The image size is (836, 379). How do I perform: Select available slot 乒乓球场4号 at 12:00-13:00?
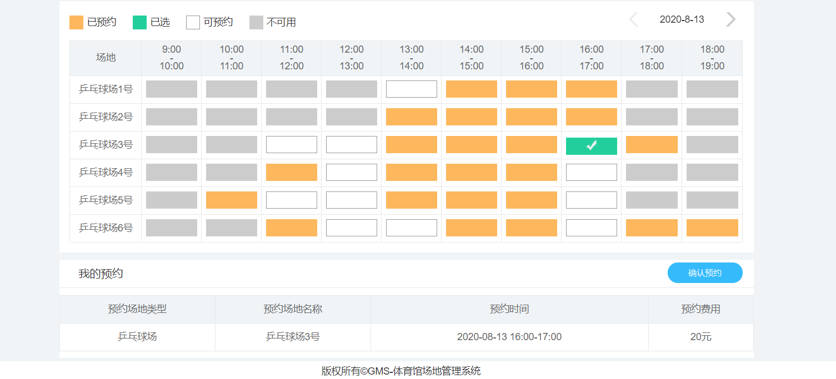pos(352,173)
